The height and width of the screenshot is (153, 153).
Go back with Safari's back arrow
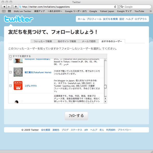coord(4,7)
